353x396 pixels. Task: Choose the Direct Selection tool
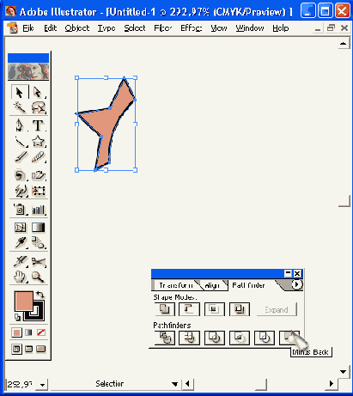38,93
